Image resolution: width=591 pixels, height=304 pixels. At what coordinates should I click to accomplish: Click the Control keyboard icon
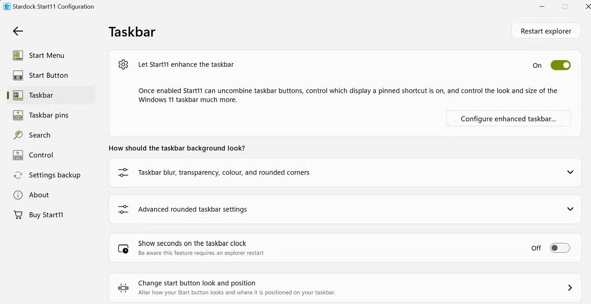(18, 155)
